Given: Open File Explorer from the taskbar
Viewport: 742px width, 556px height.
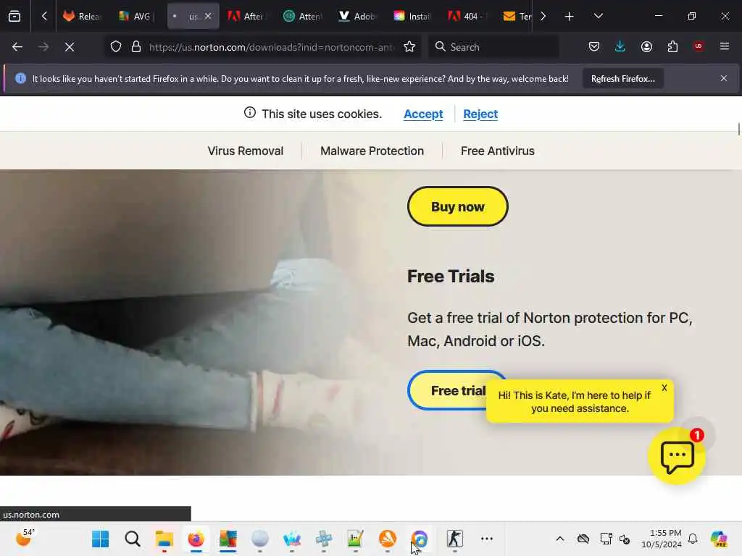Looking at the screenshot, I should coord(164,539).
